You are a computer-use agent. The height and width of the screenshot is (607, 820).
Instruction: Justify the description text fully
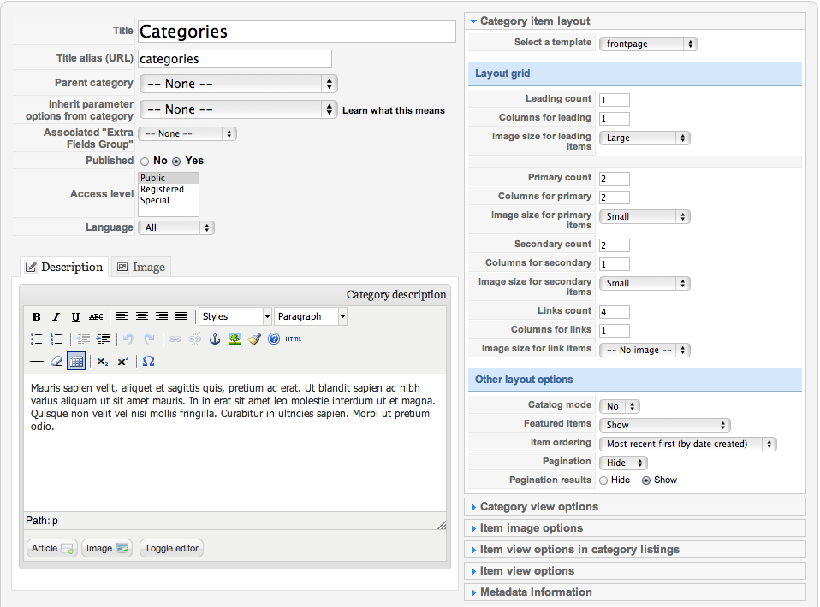181,316
